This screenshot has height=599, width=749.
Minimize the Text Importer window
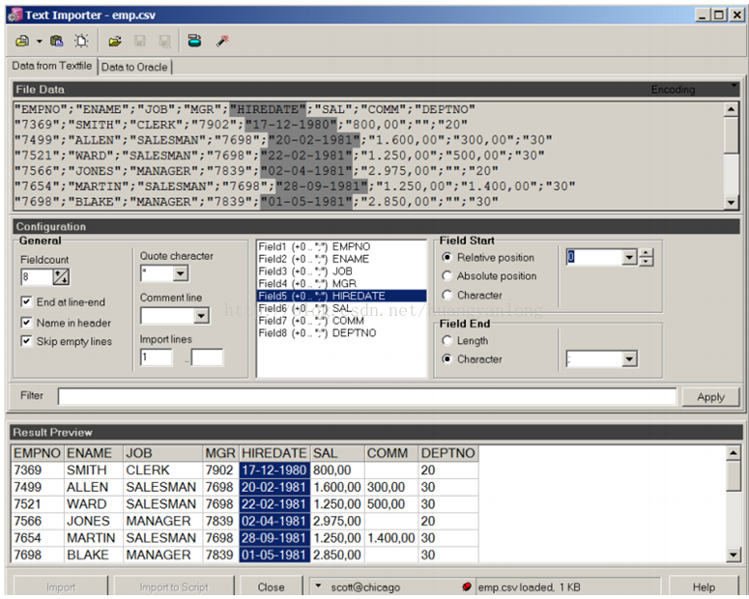click(703, 15)
